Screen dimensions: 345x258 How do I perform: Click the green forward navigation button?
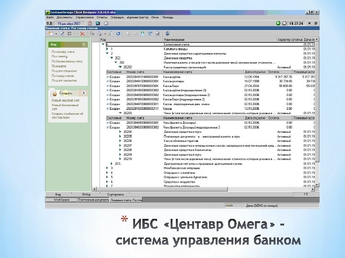(x=278, y=23)
